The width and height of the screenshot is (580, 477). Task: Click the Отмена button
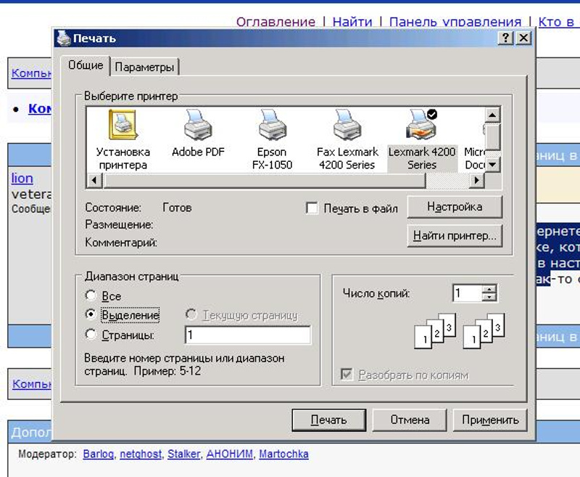[410, 420]
